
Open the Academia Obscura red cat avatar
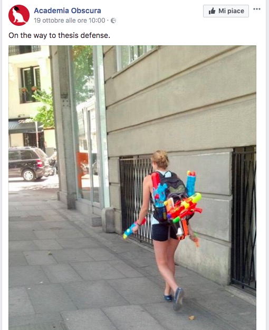click(x=19, y=15)
